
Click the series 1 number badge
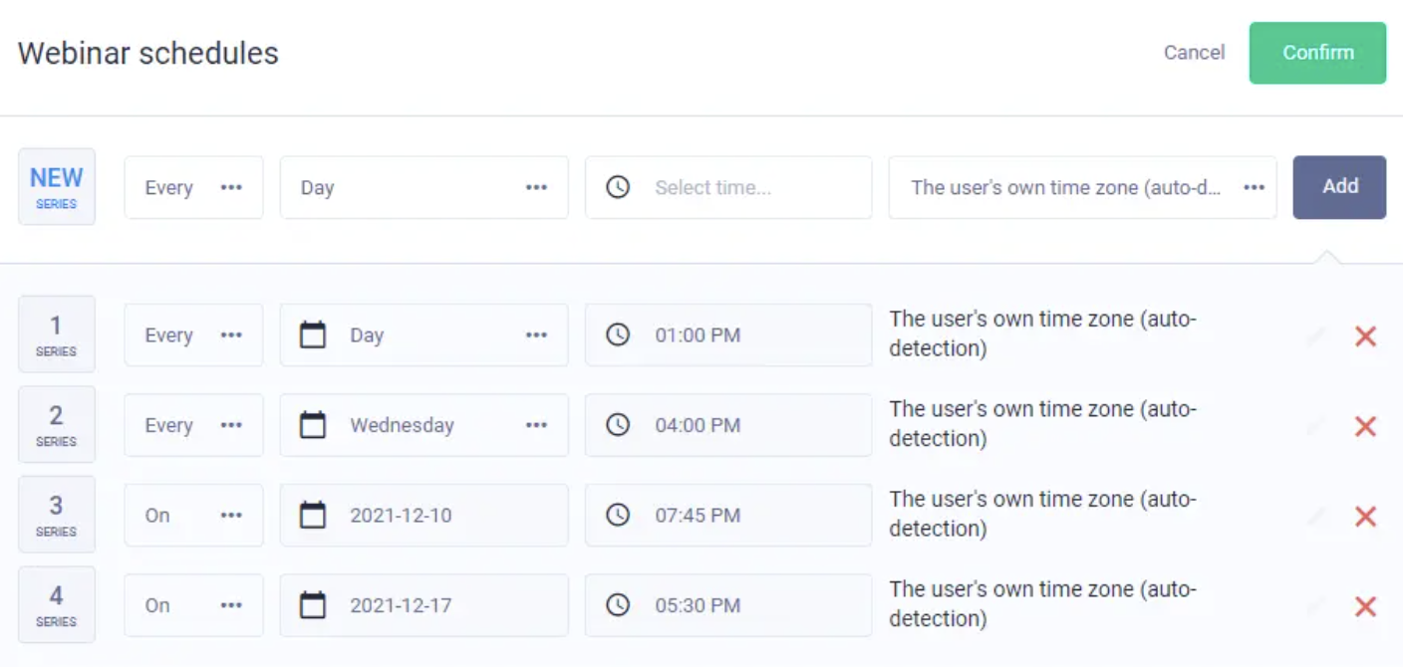(x=57, y=334)
